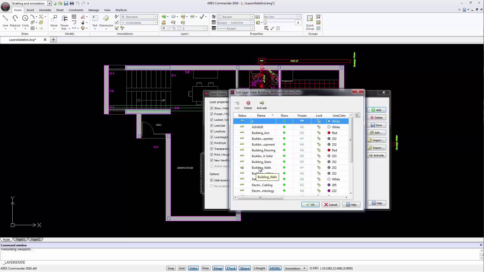
Task: Open the Page01 sheet tab
Action: [x=20, y=239]
